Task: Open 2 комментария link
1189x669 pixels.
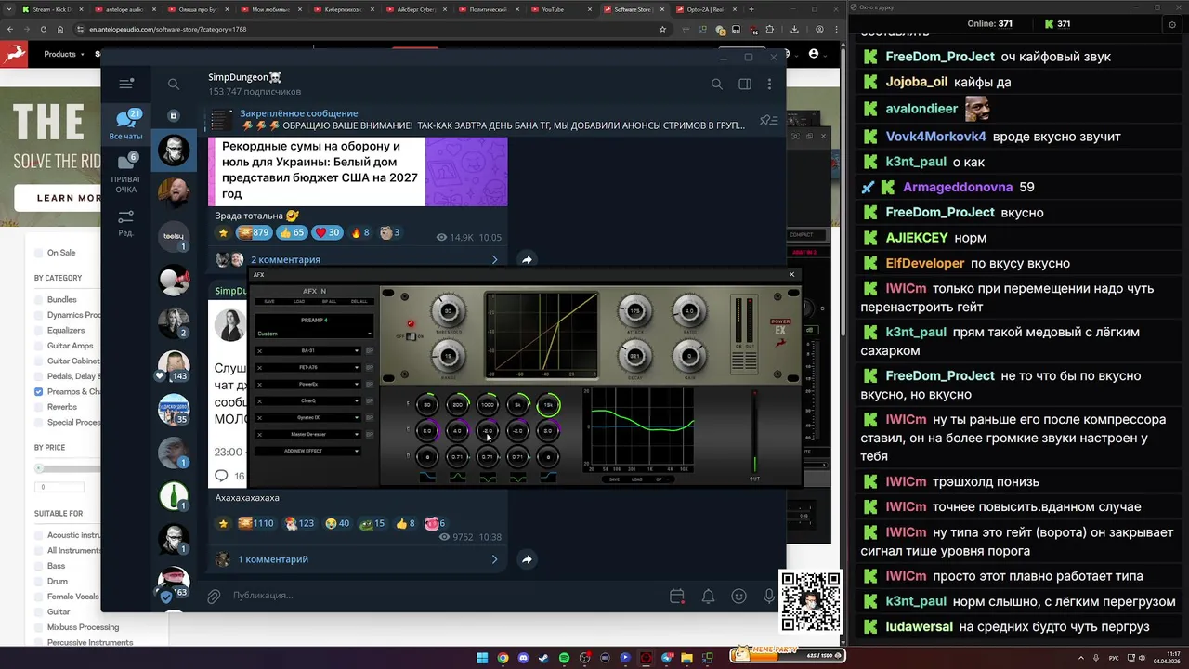Action: [x=285, y=260]
